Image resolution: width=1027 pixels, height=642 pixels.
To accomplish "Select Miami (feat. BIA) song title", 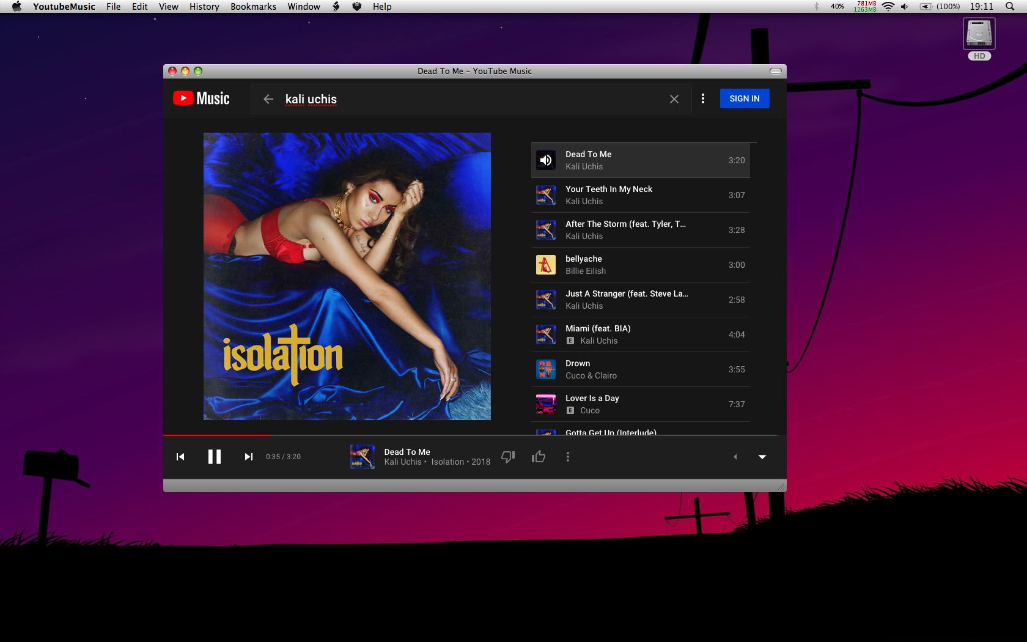I will tap(598, 328).
